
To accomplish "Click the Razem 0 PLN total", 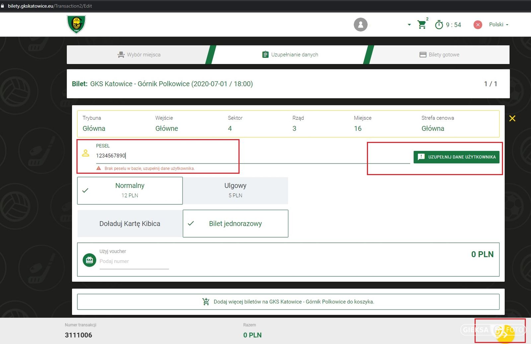I will click(x=252, y=335).
